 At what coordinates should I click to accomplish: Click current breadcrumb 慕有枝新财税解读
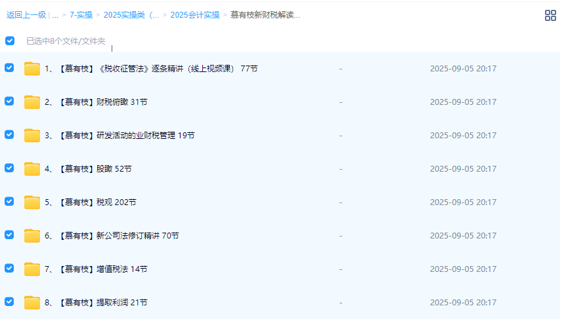coord(265,15)
